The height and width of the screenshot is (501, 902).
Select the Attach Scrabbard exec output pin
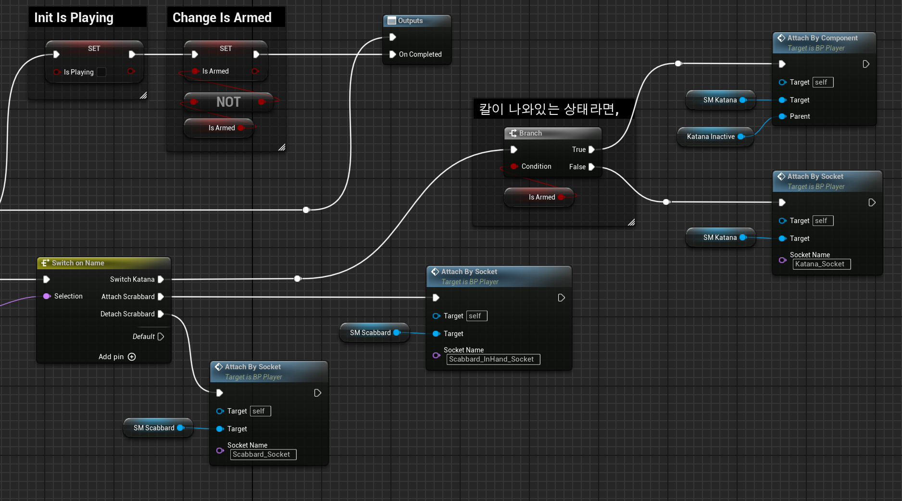161,297
